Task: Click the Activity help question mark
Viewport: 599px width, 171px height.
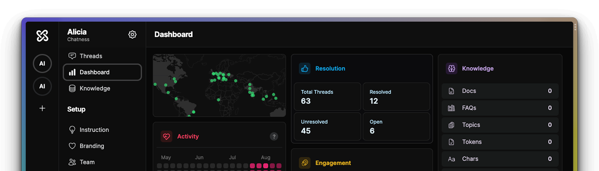Action: click(274, 136)
